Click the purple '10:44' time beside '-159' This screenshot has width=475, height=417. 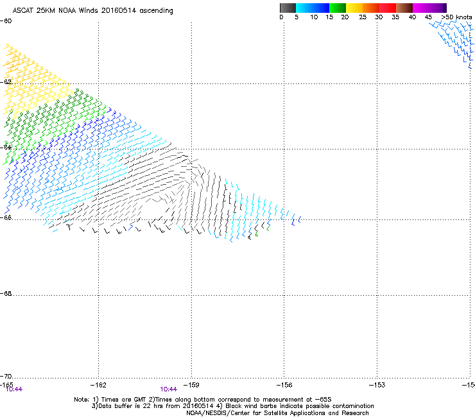(168, 389)
